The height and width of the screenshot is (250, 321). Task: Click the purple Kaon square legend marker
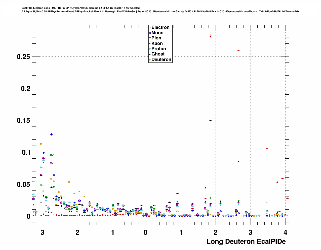point(150,44)
